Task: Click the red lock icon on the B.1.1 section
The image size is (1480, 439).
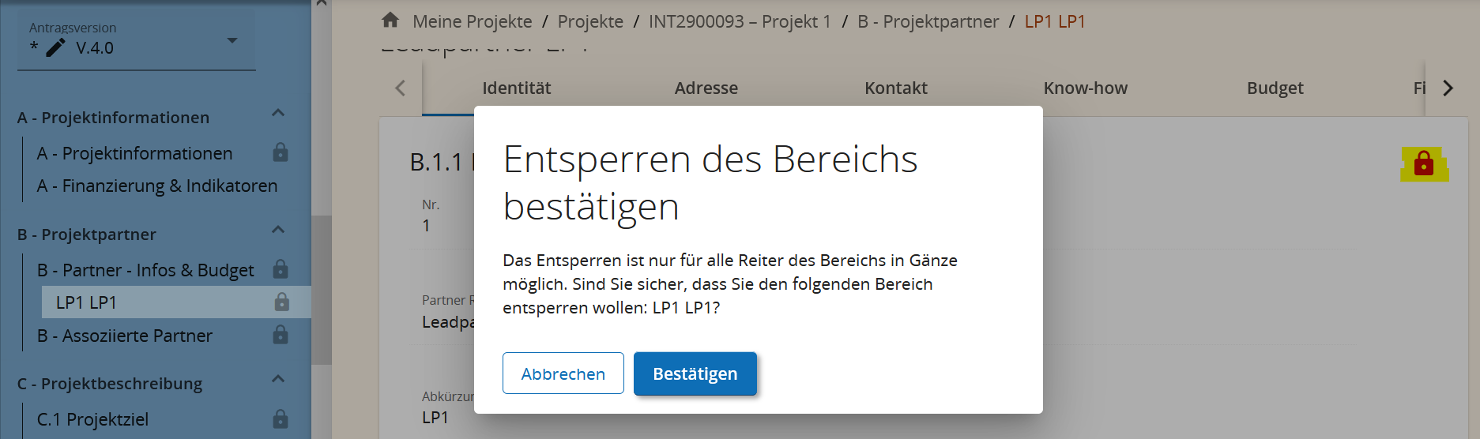Action: point(1424,163)
